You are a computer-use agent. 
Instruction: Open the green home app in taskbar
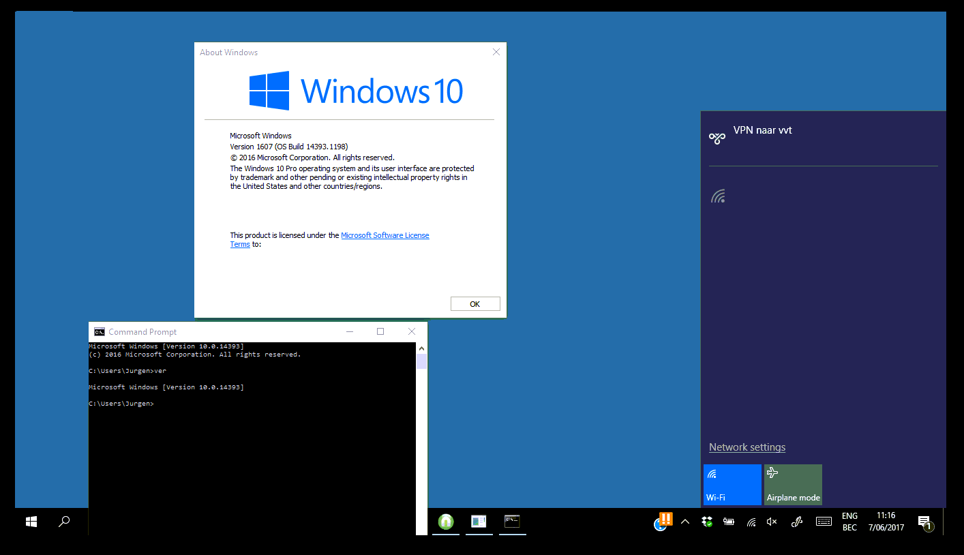[x=446, y=522]
